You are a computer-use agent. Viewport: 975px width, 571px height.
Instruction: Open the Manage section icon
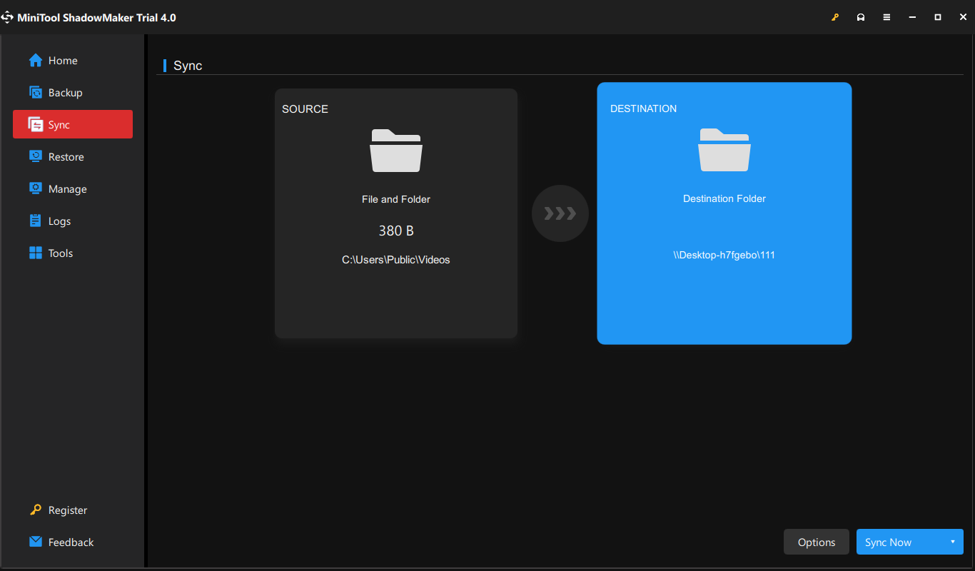pos(34,188)
